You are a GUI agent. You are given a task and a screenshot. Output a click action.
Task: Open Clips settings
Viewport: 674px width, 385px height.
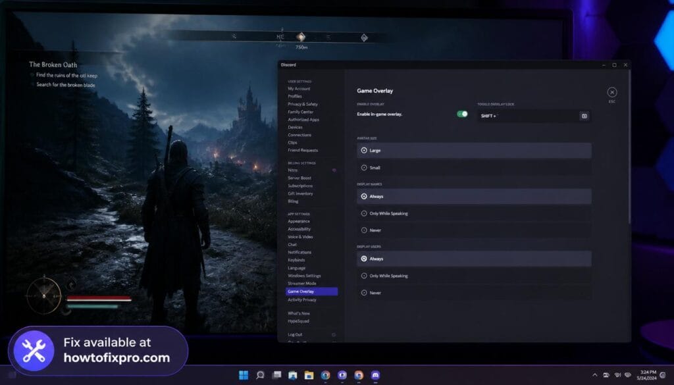pyautogui.click(x=292, y=143)
